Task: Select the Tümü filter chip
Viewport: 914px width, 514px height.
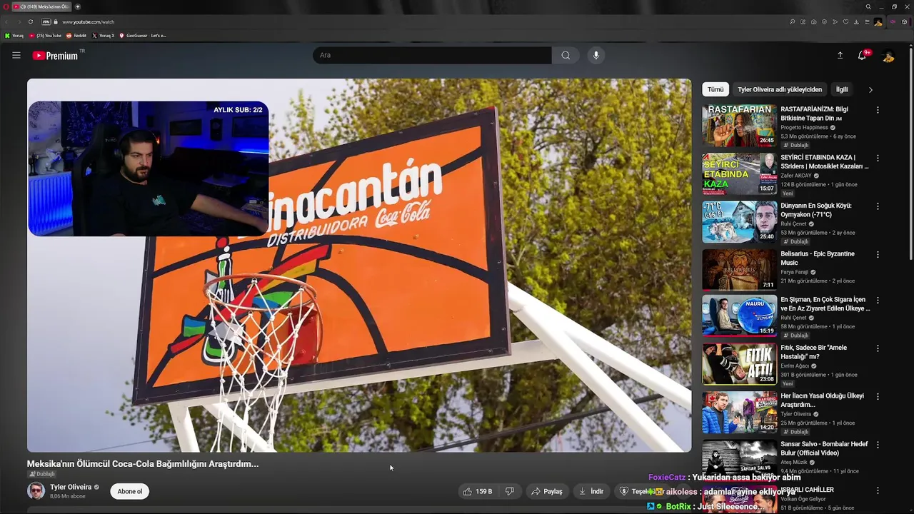Action: [715, 89]
